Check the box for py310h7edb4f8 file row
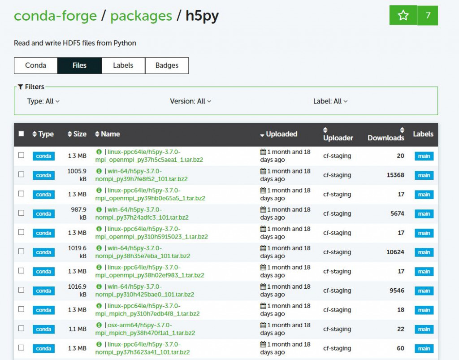The width and height of the screenshot is (459, 360). tap(21, 309)
